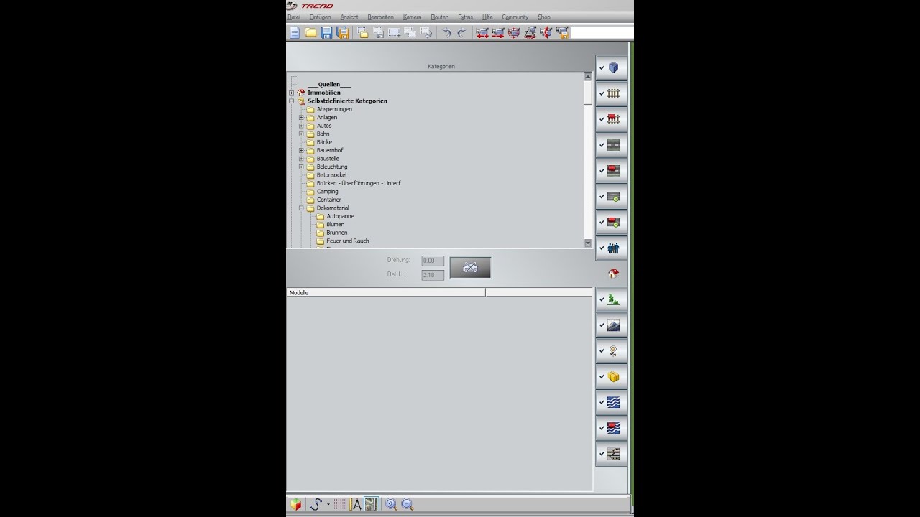920x517 pixels.
Task: Select the Camping folder in tree
Action: tap(327, 192)
